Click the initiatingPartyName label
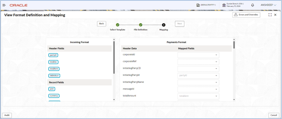 133,82
